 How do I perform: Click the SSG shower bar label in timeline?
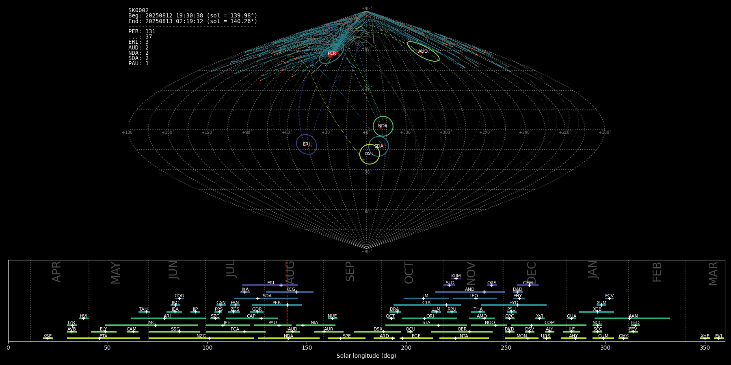pyautogui.click(x=175, y=329)
